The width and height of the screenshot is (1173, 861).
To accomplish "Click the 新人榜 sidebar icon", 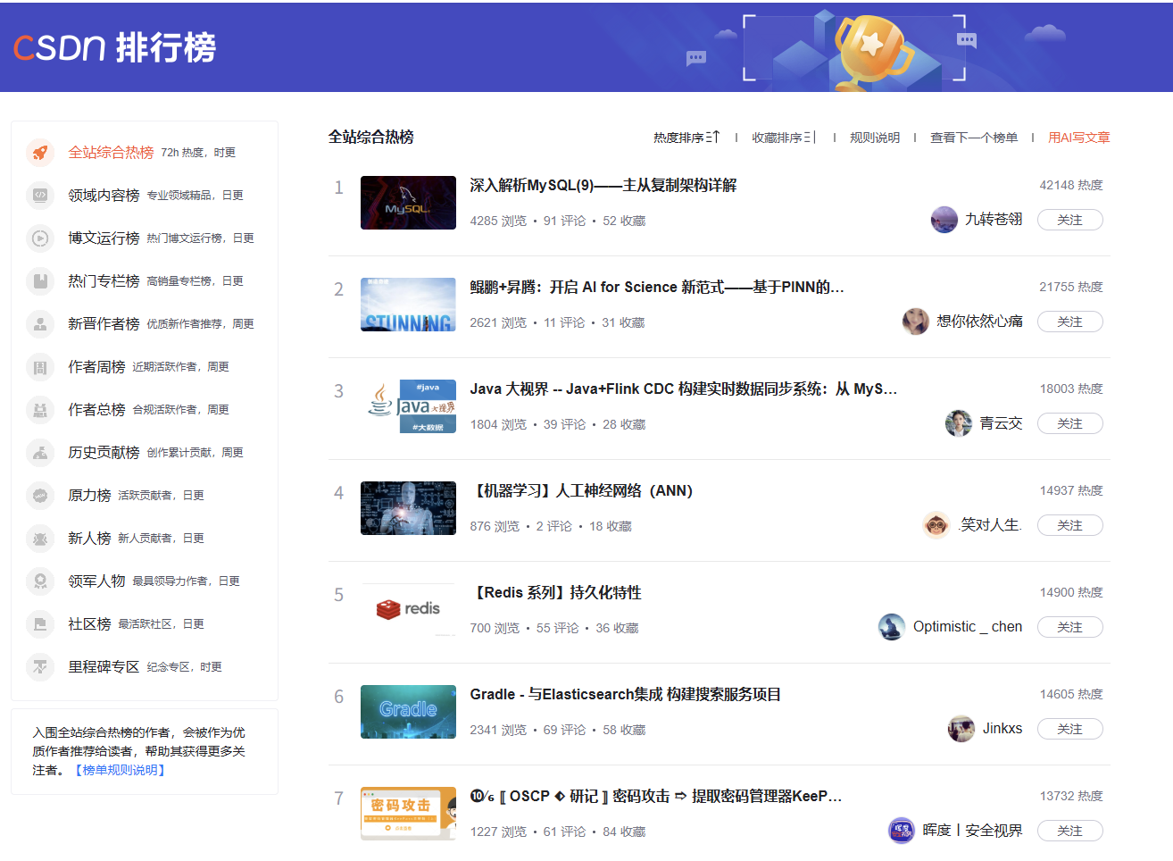I will tap(40, 539).
